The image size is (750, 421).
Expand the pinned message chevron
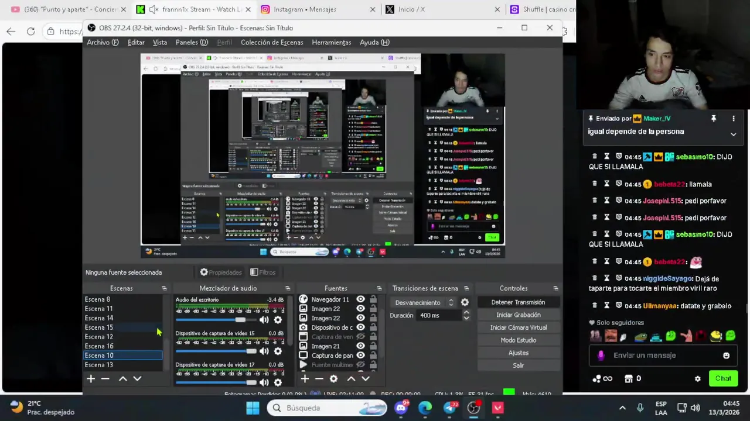[x=733, y=134]
